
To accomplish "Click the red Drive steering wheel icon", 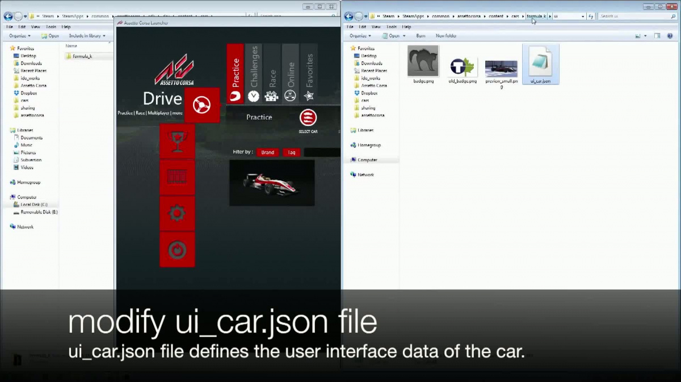I will coord(201,105).
